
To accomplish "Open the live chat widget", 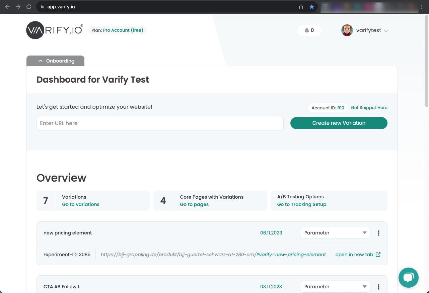I will click(x=409, y=278).
